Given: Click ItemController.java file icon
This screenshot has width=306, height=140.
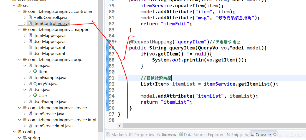Looking at the screenshot, I should coord(30,24).
